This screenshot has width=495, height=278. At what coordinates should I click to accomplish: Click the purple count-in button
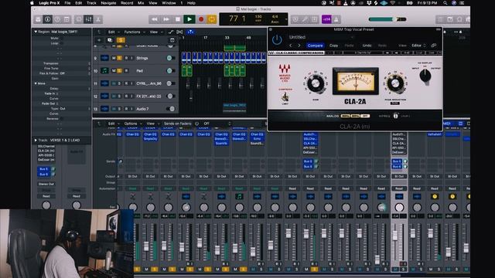[326, 19]
